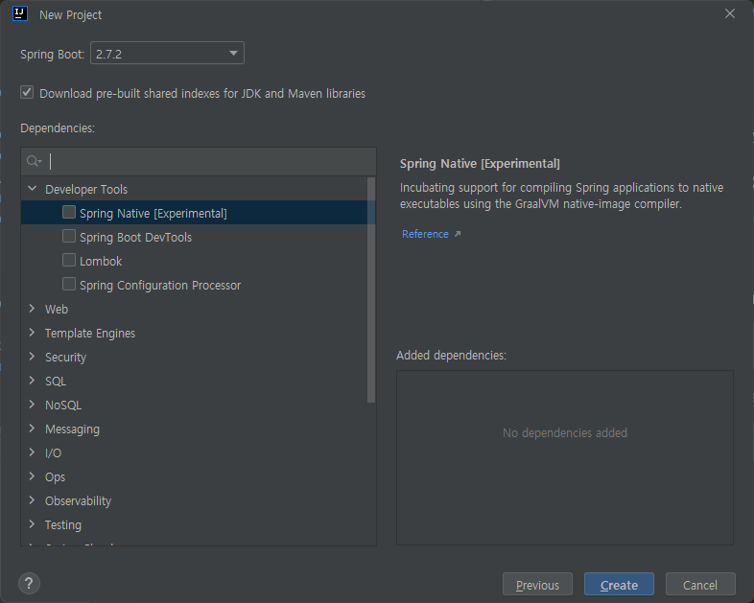Check Spring Native [Experimental] checkbox

coord(69,212)
